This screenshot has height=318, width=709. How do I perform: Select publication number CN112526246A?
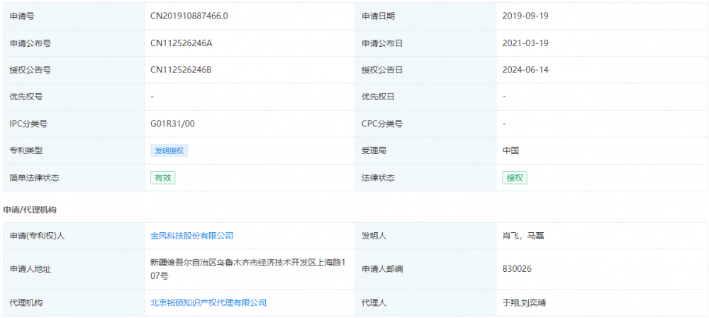[x=182, y=43]
